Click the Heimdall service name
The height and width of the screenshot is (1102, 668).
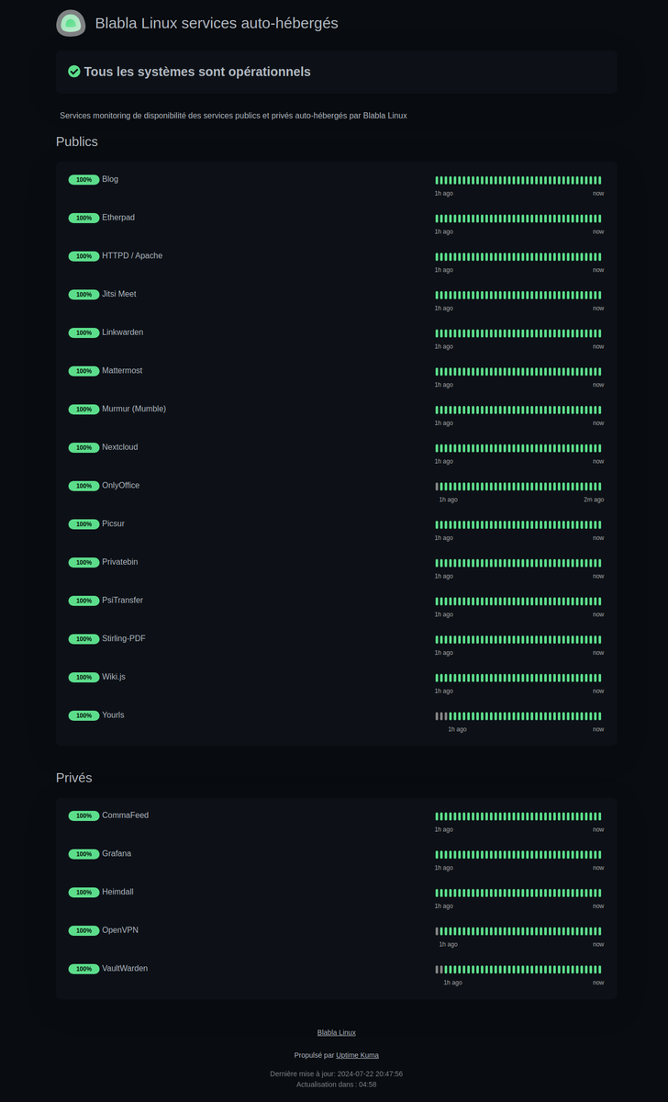click(x=117, y=892)
